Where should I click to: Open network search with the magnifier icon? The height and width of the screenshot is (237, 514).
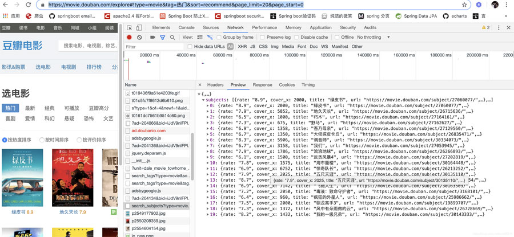tap(172, 37)
